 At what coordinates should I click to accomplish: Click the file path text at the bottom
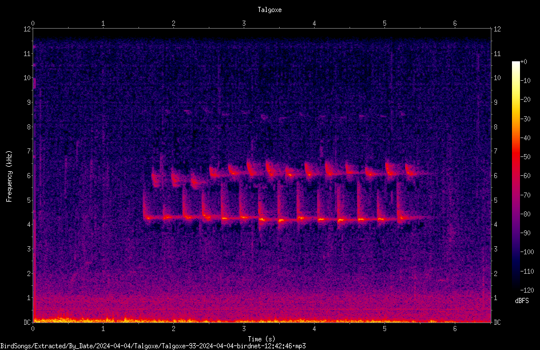pyautogui.click(x=153, y=346)
